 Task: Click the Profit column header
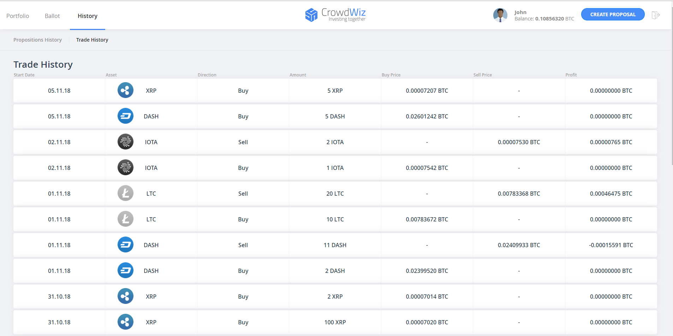click(571, 75)
